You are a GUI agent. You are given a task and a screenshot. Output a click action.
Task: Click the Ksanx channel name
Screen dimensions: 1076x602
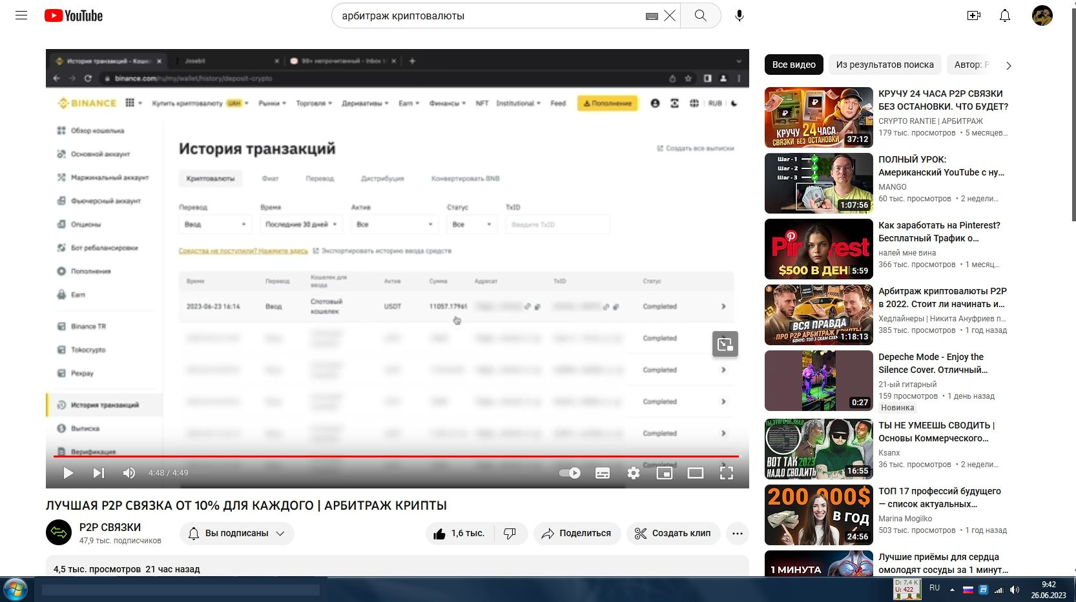coord(889,452)
